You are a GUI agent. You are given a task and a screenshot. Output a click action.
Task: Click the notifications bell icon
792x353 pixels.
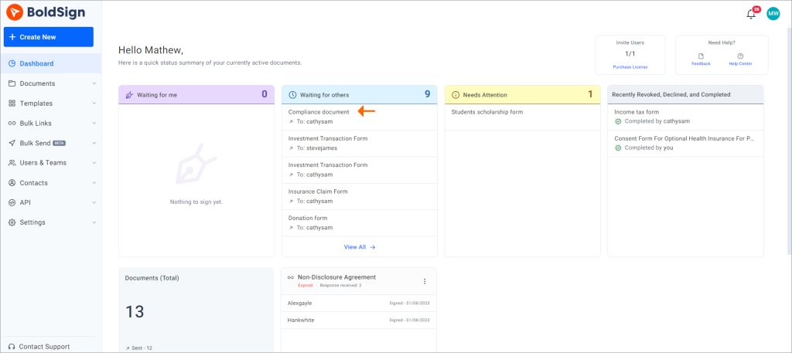click(750, 14)
